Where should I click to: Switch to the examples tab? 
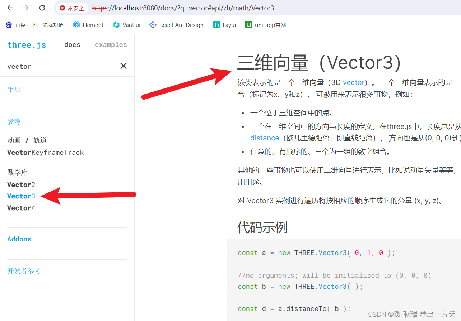click(x=111, y=44)
